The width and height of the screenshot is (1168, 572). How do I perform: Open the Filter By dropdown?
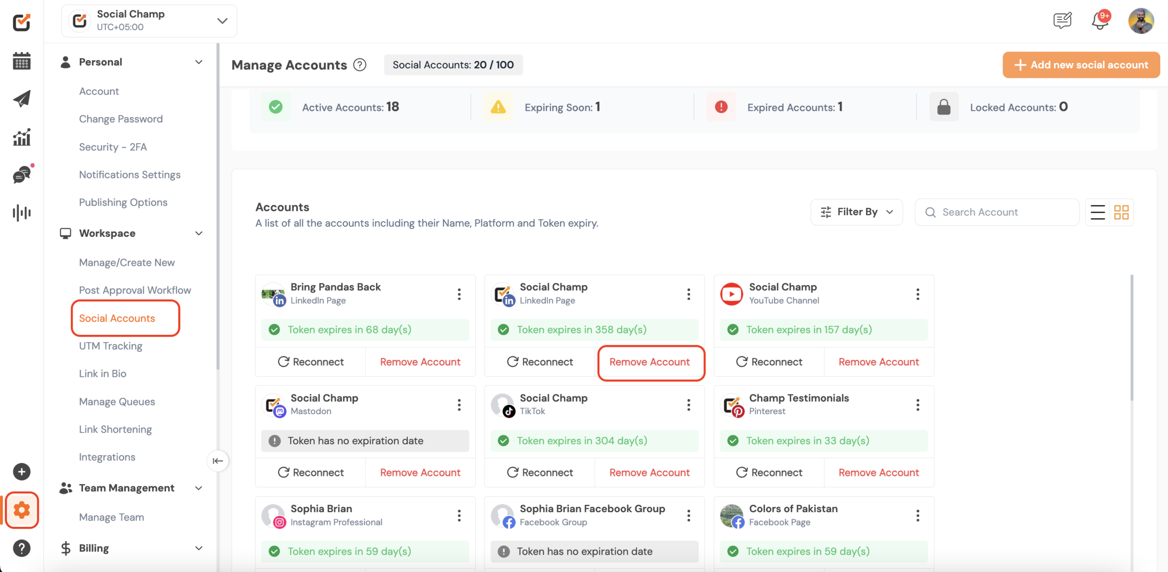pyautogui.click(x=856, y=212)
